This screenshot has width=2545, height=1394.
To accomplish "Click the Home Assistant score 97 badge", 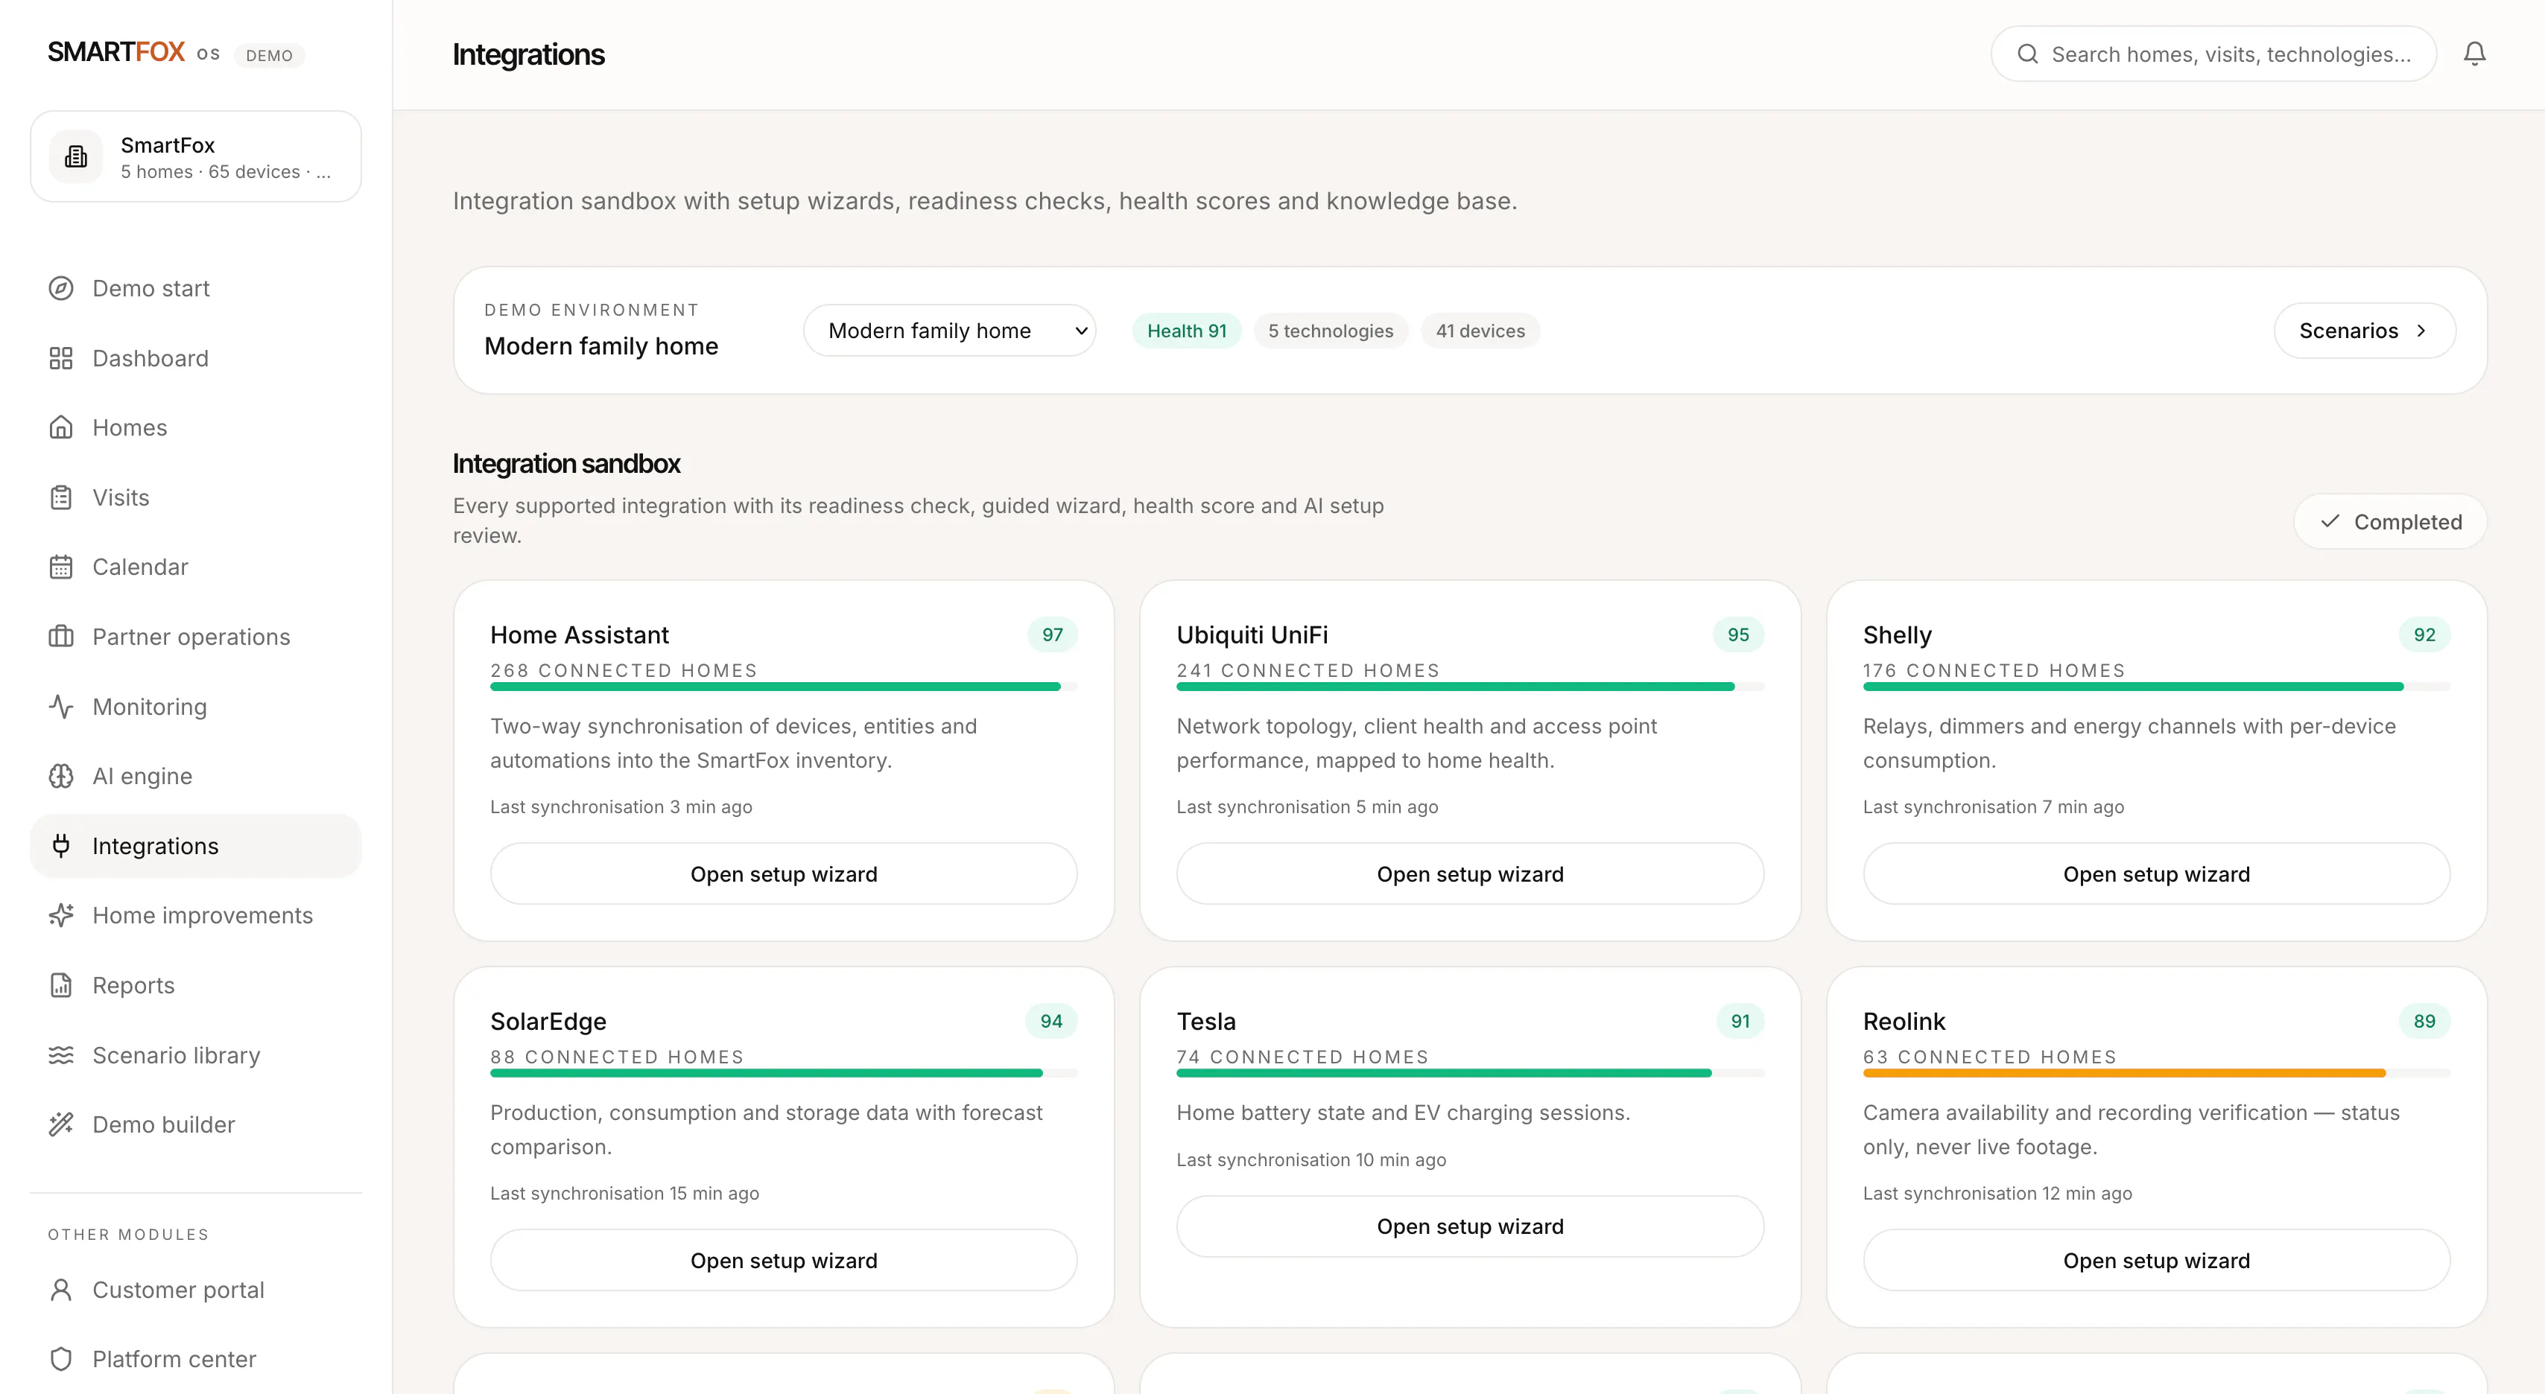I will (x=1052, y=634).
